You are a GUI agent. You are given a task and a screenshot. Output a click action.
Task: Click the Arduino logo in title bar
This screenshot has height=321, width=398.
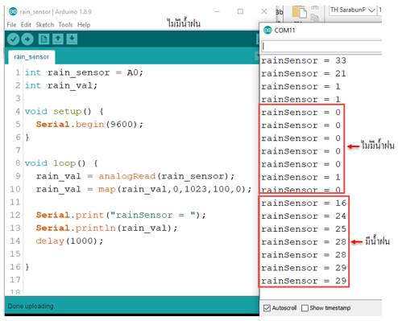13,11
